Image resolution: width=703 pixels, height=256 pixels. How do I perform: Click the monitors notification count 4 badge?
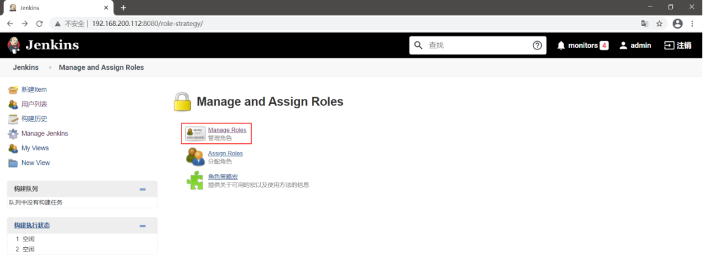coord(604,45)
